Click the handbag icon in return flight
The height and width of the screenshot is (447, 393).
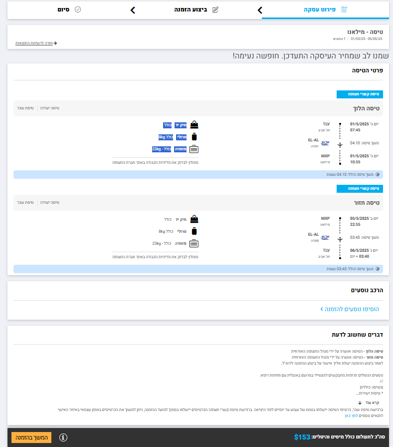pos(194,219)
